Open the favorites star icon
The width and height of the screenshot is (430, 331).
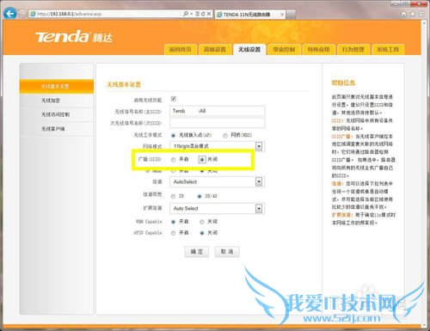412,14
